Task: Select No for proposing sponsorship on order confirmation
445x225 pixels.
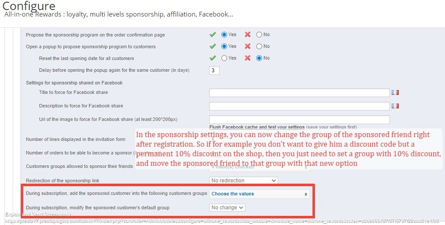Action: click(259, 34)
